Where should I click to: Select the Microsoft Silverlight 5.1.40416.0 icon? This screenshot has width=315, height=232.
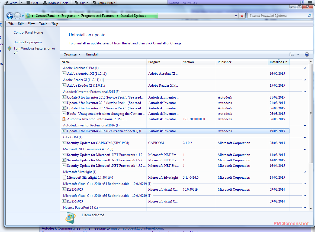[x=64, y=177]
